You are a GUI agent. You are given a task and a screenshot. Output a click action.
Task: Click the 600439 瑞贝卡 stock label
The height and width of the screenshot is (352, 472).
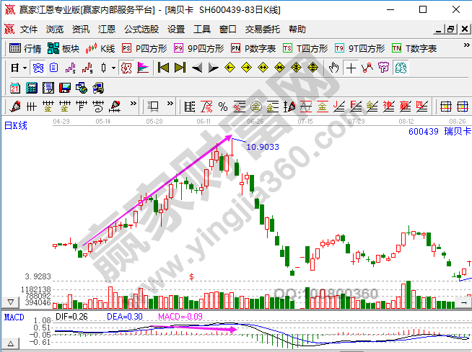(440, 131)
